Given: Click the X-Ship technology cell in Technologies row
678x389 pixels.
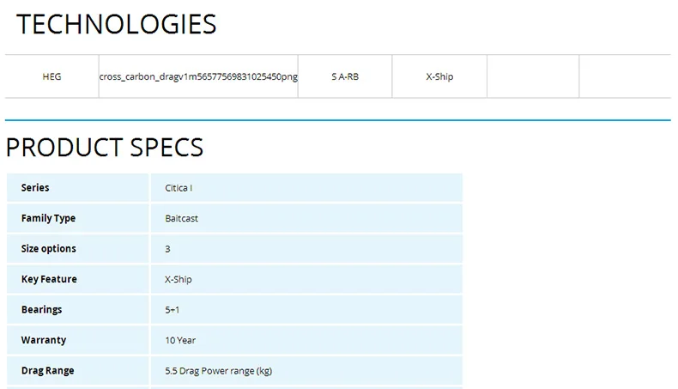Looking at the screenshot, I should [x=439, y=76].
